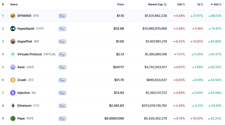
Task: Click market cap $10,980,870,868
Action: pyautogui.click(x=155, y=28)
